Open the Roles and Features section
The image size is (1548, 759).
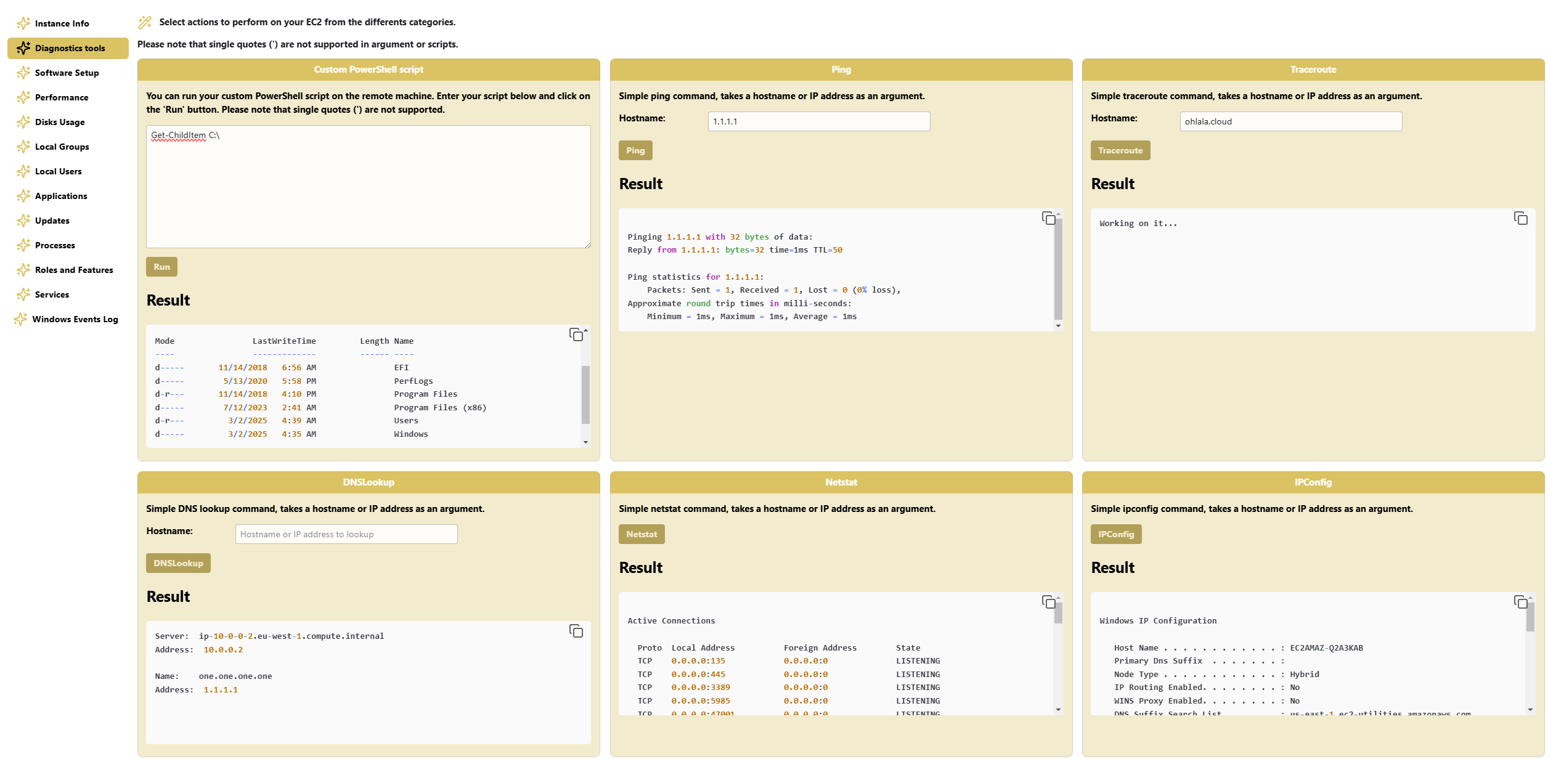point(68,270)
